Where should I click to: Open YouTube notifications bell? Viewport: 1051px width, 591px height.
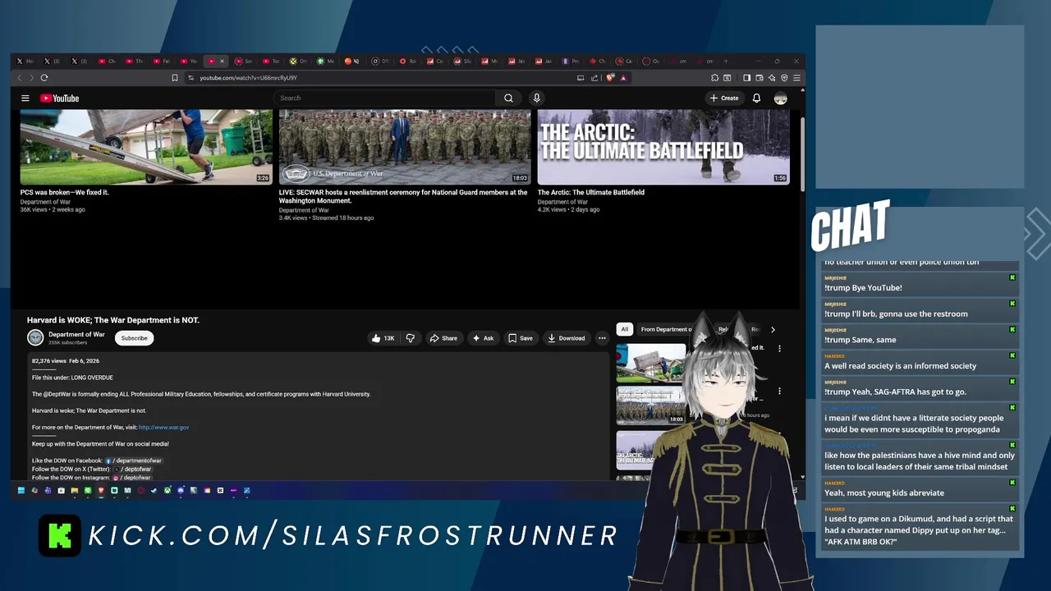[756, 98]
